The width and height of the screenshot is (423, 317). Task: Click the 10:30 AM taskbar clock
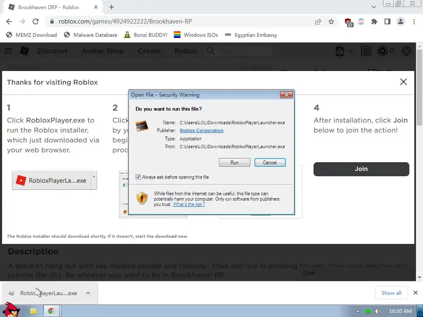coord(400,311)
